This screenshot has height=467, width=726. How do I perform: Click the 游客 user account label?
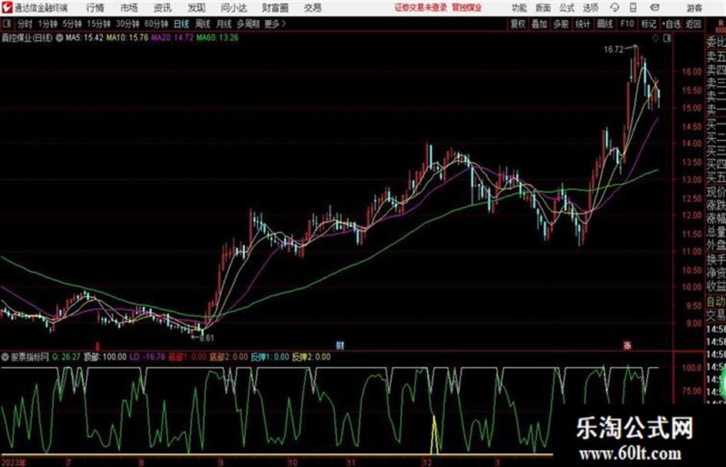click(x=694, y=8)
